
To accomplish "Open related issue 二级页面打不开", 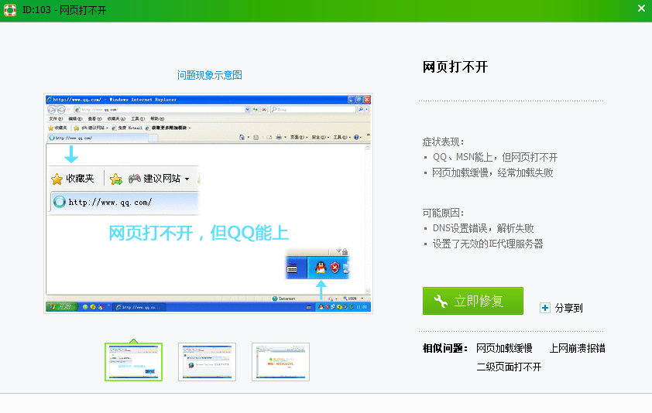I will click(x=509, y=367).
